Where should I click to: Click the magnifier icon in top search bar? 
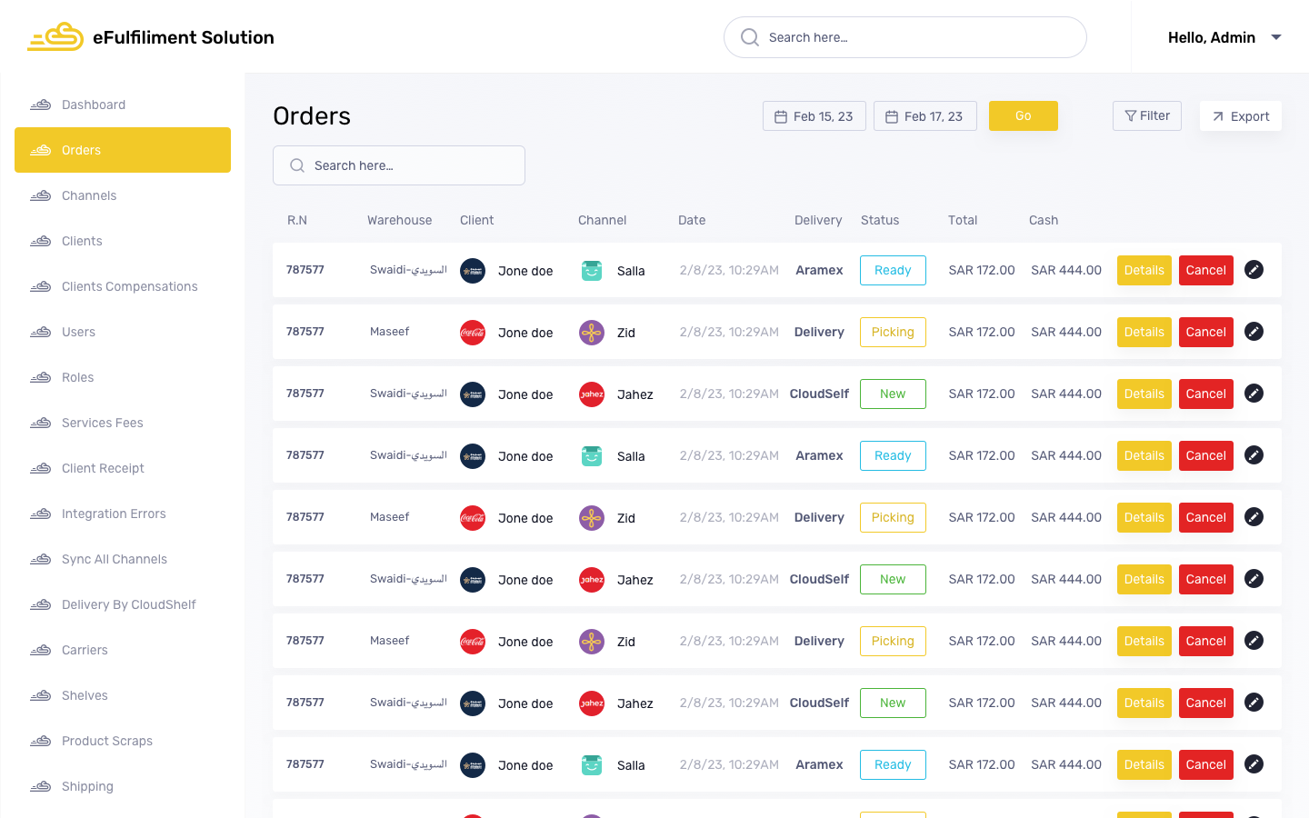[750, 37]
